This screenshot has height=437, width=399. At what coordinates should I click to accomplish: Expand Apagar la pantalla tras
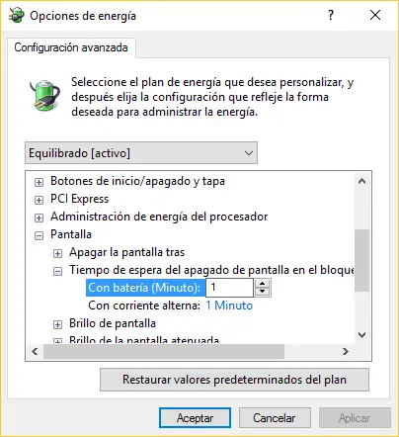pyautogui.click(x=57, y=253)
